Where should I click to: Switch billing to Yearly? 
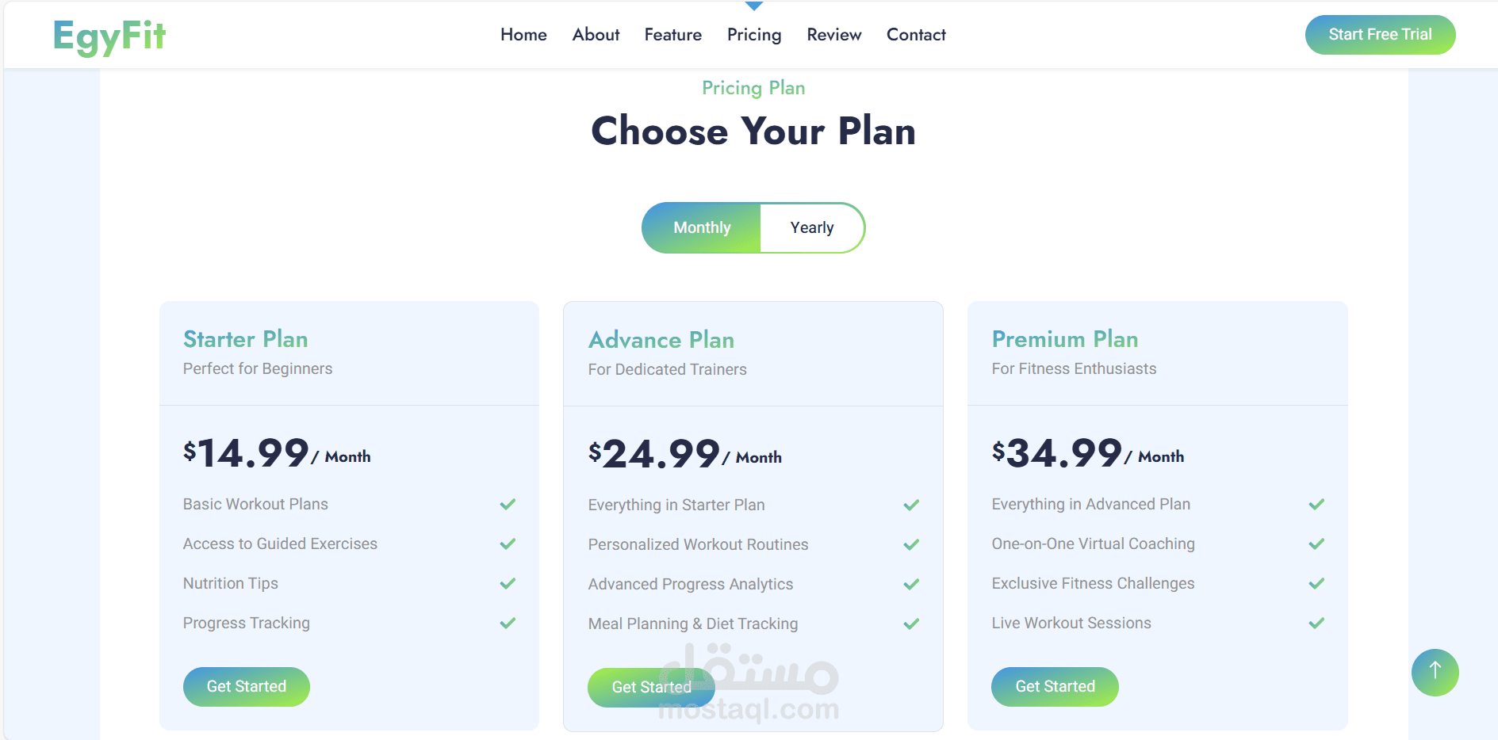tap(811, 228)
